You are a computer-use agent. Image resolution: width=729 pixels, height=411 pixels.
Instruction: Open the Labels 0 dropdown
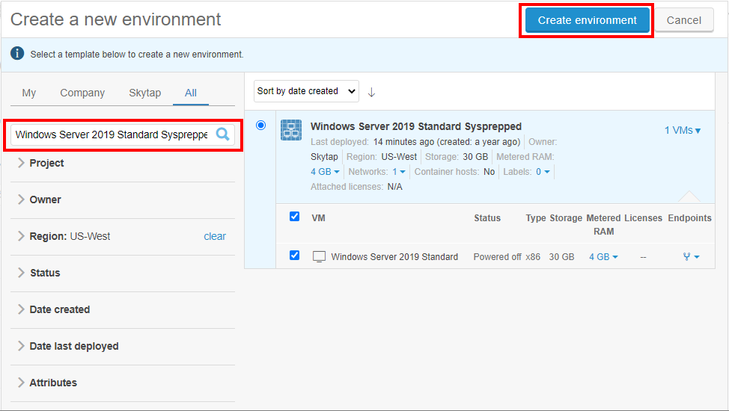click(x=543, y=171)
